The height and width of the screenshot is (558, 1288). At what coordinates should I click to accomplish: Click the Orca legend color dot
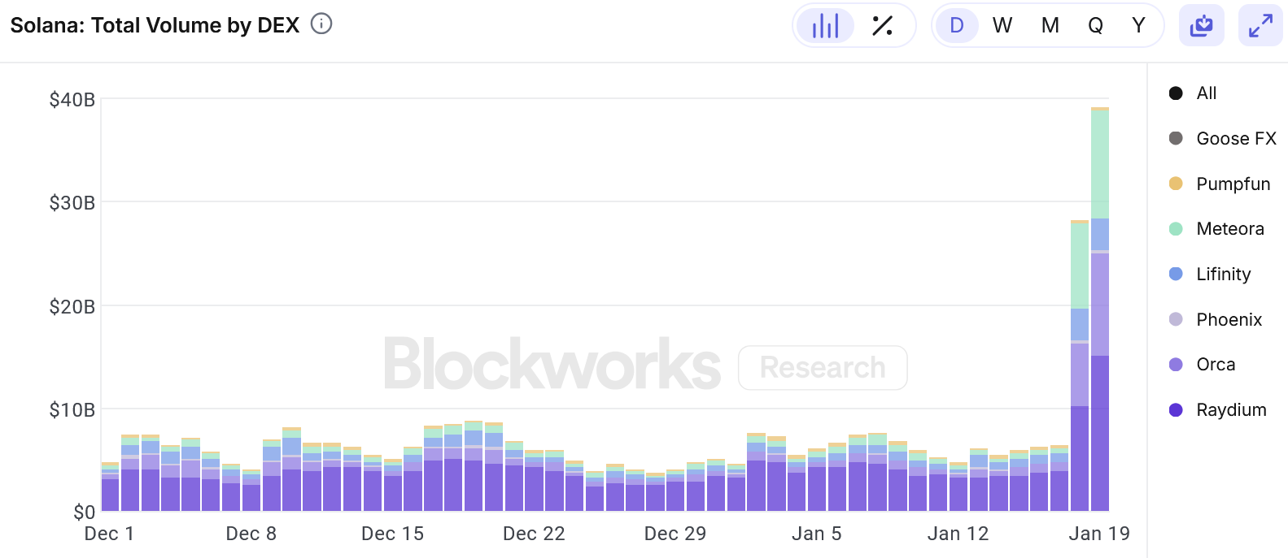(1176, 365)
